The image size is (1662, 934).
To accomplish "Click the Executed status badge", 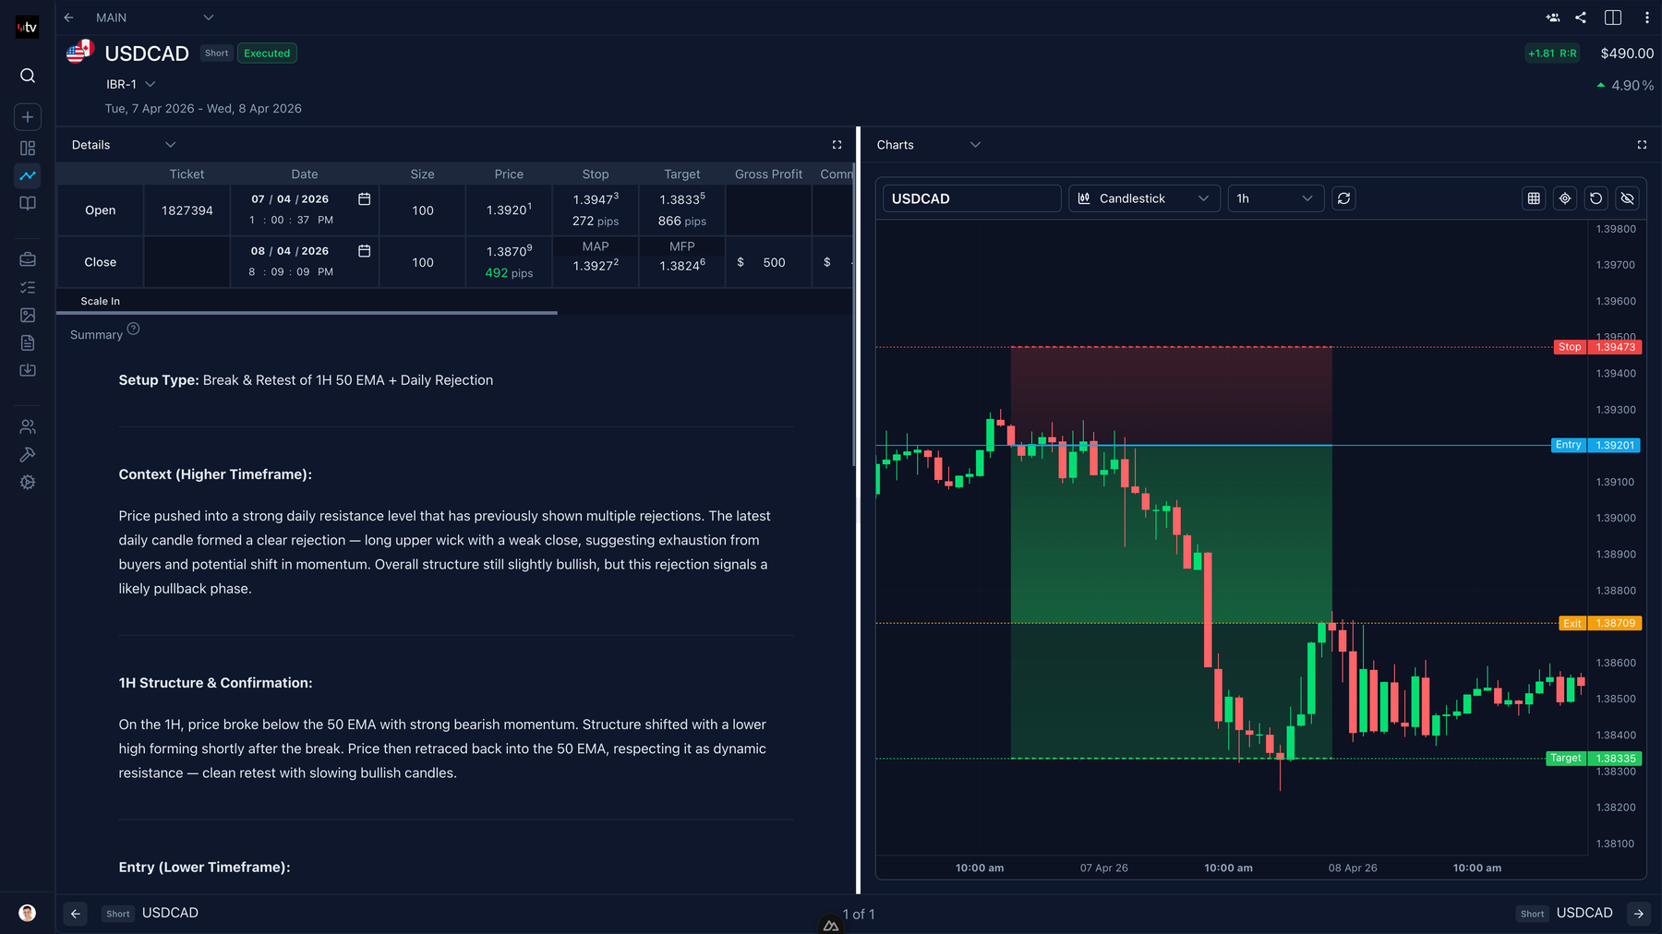I will click(x=267, y=53).
